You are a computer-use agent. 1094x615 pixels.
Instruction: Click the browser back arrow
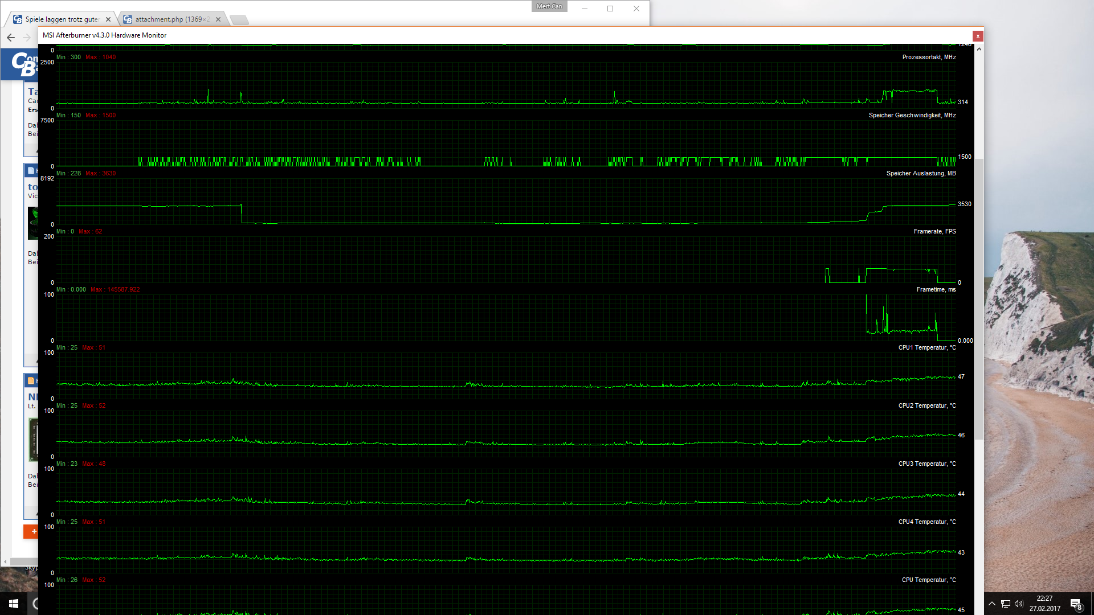[x=11, y=38]
